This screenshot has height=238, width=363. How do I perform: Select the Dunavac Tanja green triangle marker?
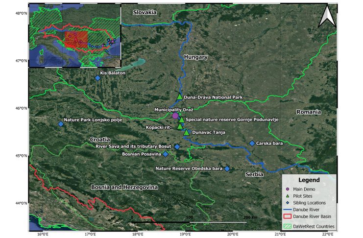coord(186,132)
